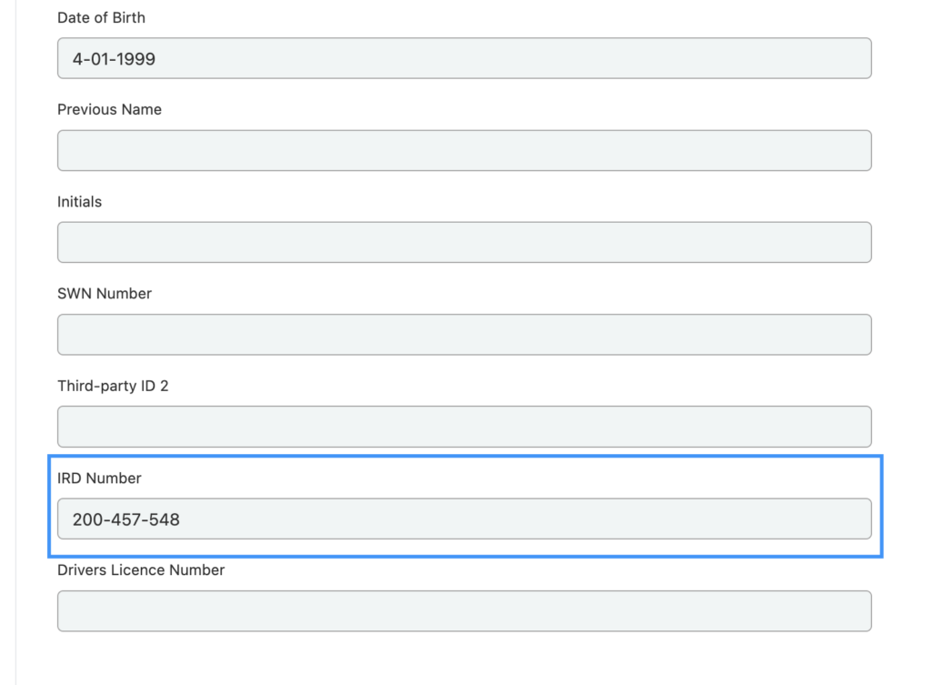Click the Drivers Licence Number label
Screen dimensions: 931x685
point(141,570)
